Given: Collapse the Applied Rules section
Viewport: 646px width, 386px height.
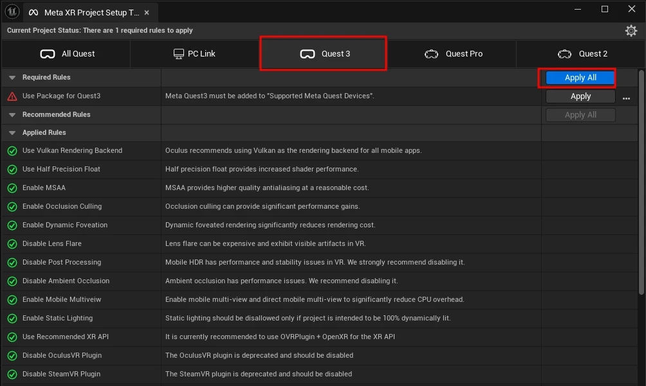Looking at the screenshot, I should [12, 133].
